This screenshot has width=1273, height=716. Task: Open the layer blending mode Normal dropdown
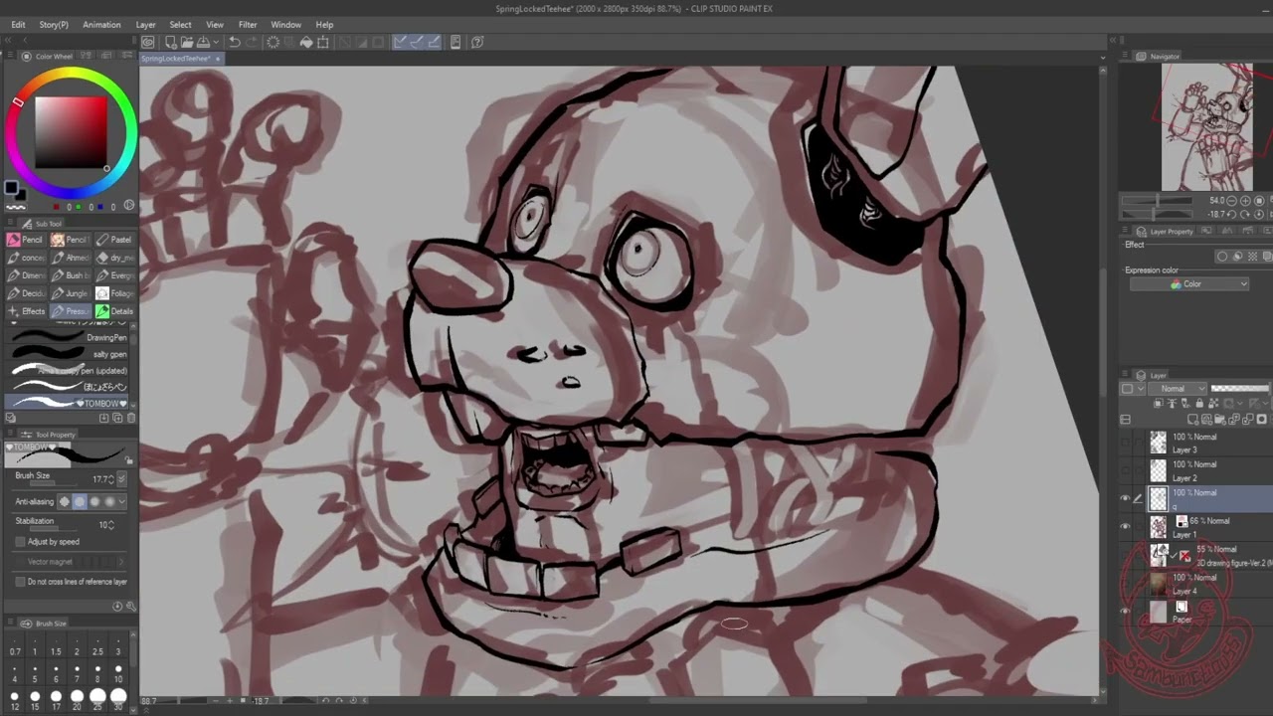[1180, 389]
